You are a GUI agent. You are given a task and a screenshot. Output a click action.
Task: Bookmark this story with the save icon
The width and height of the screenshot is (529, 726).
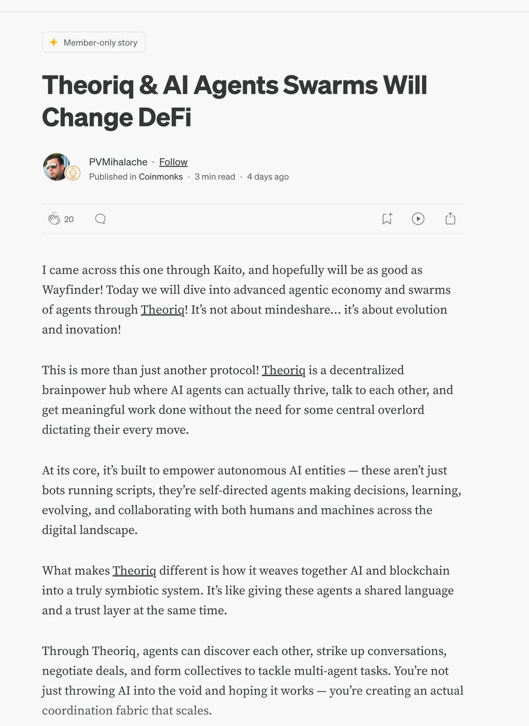click(x=387, y=219)
